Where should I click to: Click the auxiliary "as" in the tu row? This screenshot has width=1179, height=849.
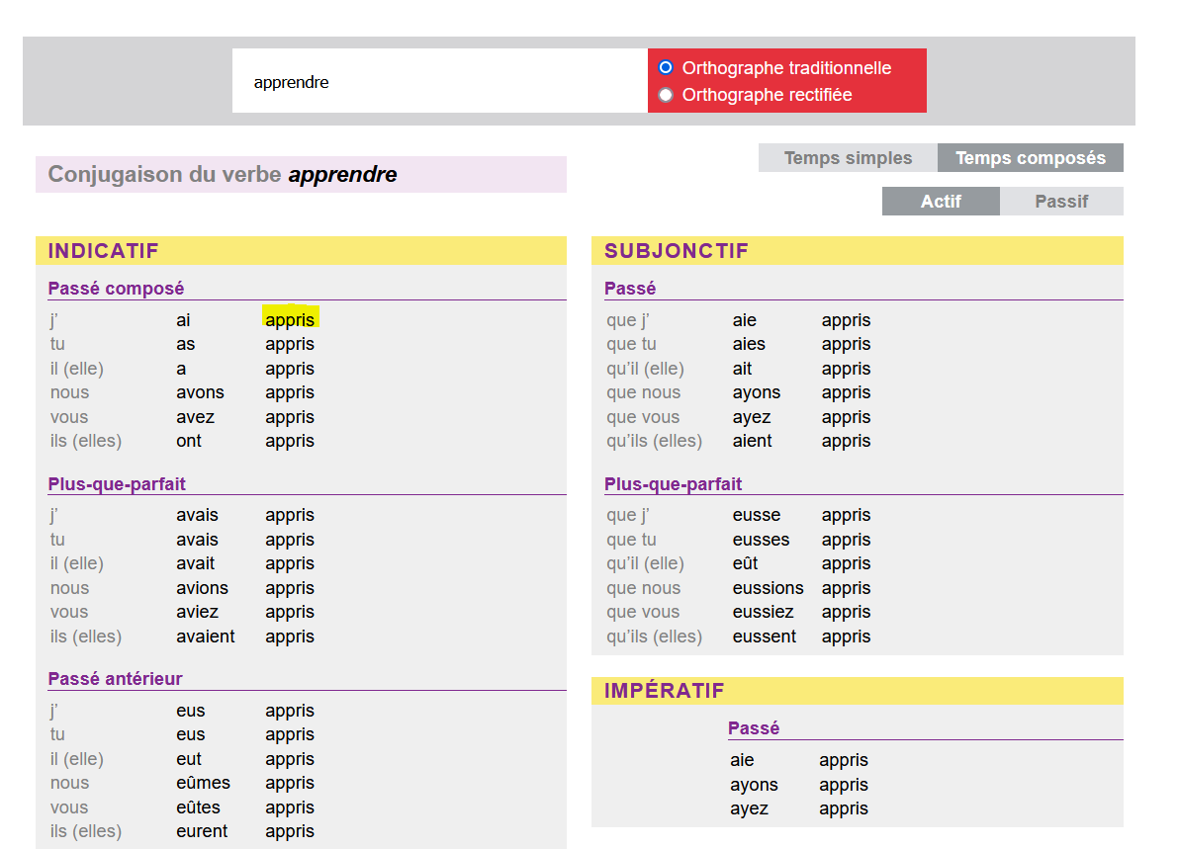point(186,344)
